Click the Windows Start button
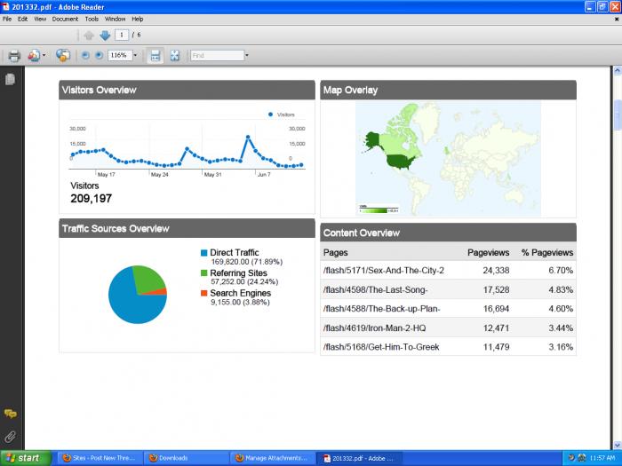 click(x=24, y=458)
